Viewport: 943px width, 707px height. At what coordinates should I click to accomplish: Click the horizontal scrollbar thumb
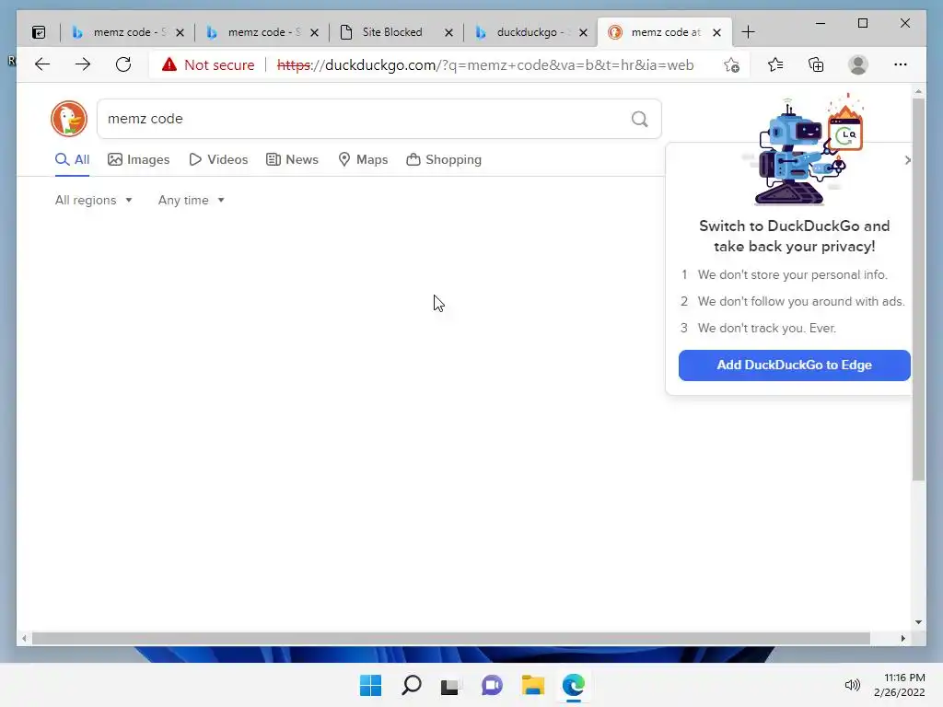451,639
